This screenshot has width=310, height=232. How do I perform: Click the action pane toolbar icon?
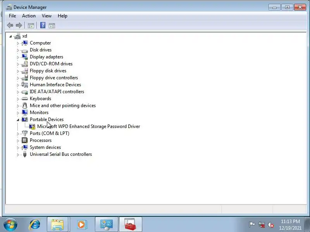click(52, 26)
